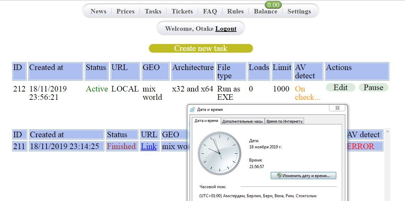Viewport: 405px width, 201px height.
Task: Click the Status header in upper table
Action: coord(96,71)
